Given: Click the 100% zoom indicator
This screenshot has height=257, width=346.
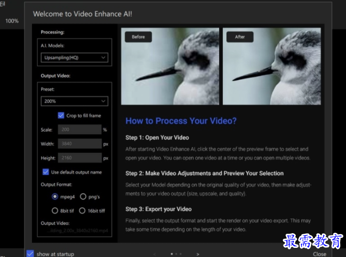Looking at the screenshot, I should (x=12, y=21).
